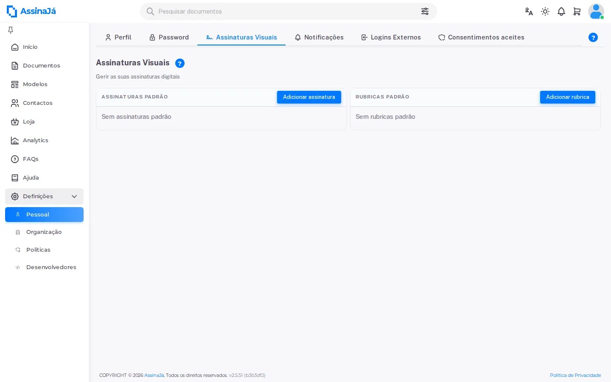The width and height of the screenshot is (611, 382).
Task: Click the 'Gerir as suas assinaturas digitais' subtitle
Action: [x=138, y=77]
